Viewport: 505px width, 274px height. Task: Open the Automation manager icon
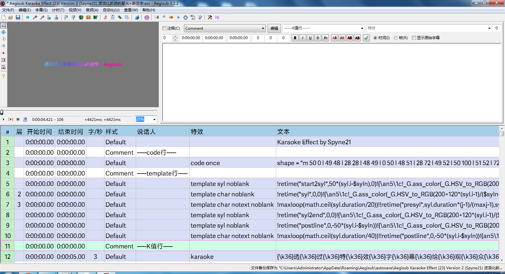pos(137,17)
